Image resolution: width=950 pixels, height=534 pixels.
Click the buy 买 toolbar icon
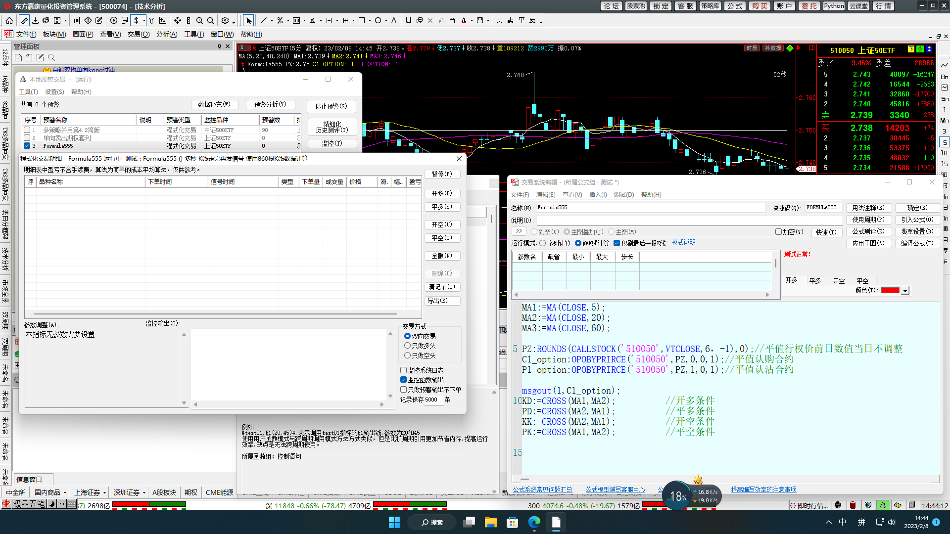coord(499,20)
